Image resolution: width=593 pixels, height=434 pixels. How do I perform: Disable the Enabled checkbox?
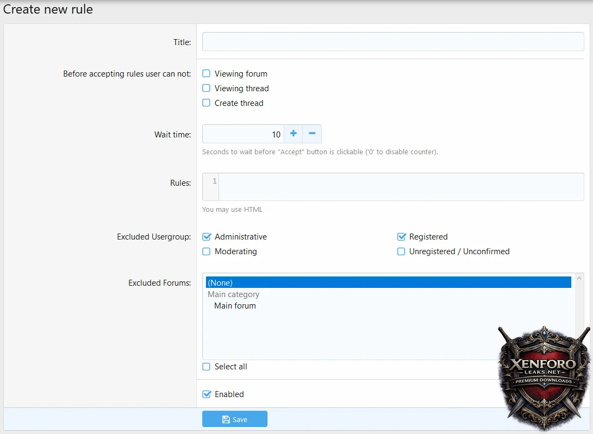[207, 394]
